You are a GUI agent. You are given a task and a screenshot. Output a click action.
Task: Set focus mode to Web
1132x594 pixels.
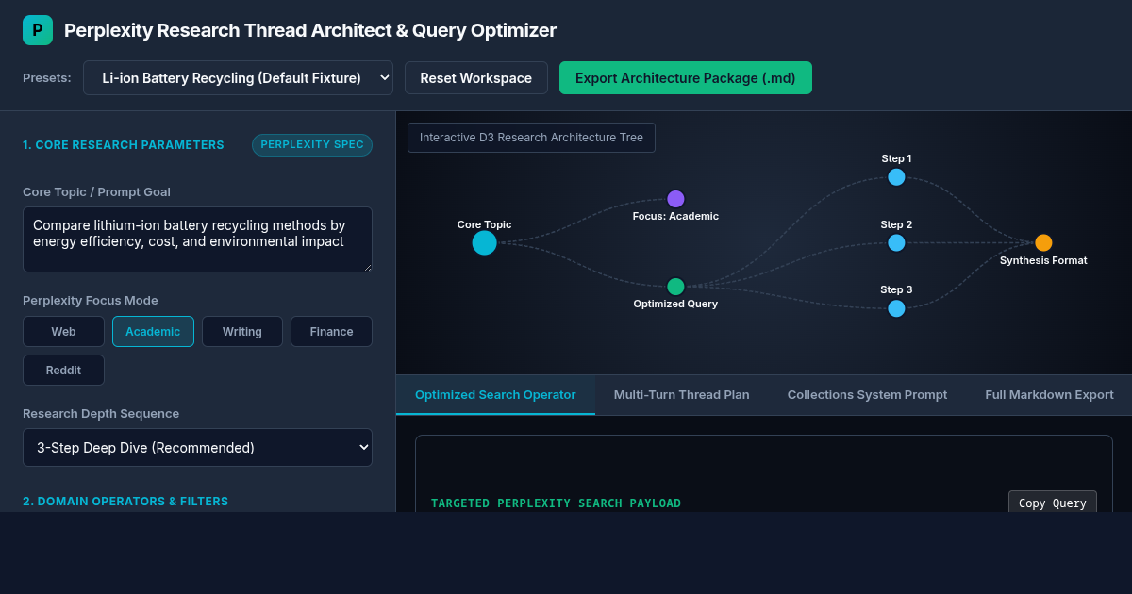[x=63, y=332]
